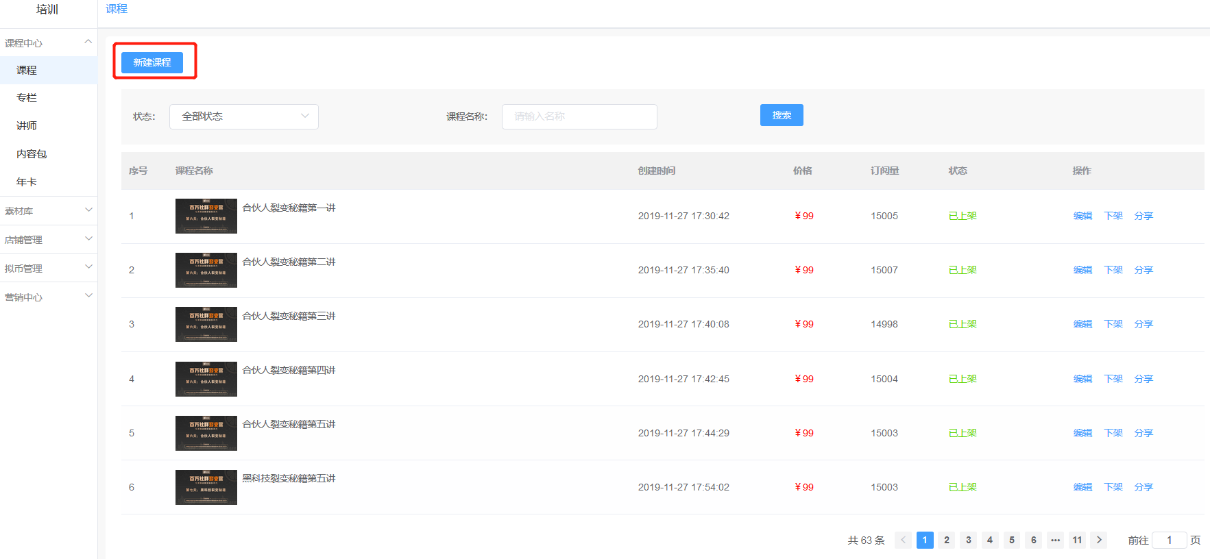Screen dimensions: 1210x559
Task: Expand the 店铺管理 sidebar section
Action: tap(48, 240)
